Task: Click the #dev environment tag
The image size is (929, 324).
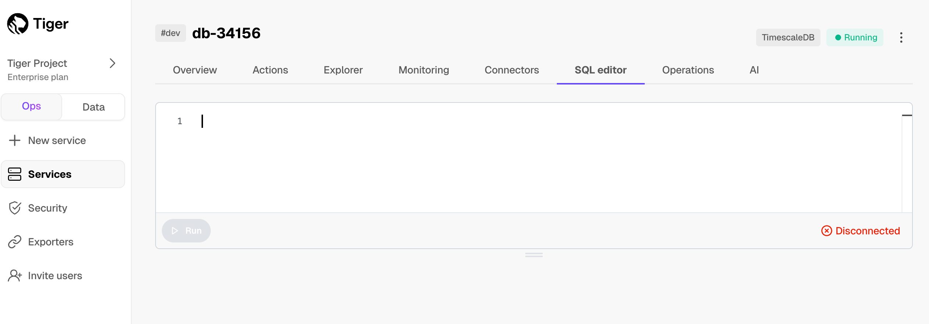Action: point(170,33)
